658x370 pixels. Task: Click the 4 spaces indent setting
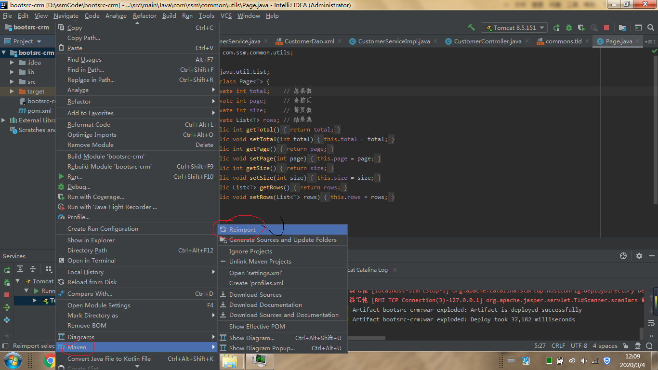coord(605,346)
